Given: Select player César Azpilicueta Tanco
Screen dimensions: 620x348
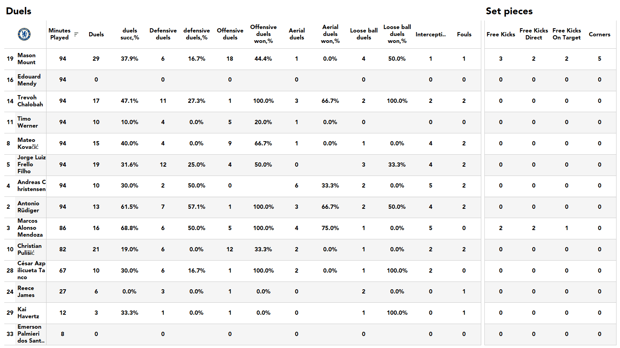Looking at the screenshot, I should pos(31,270).
